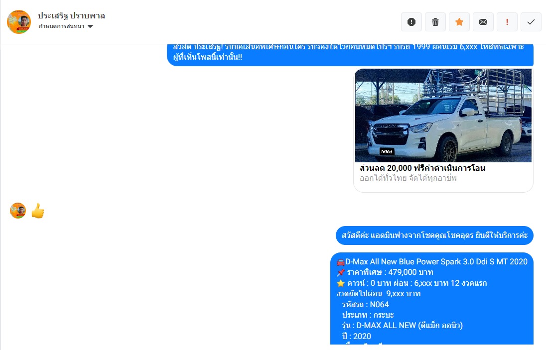The height and width of the screenshot is (350, 546).
Task: Click the thumbs-up emoji message
Action: [x=37, y=211]
